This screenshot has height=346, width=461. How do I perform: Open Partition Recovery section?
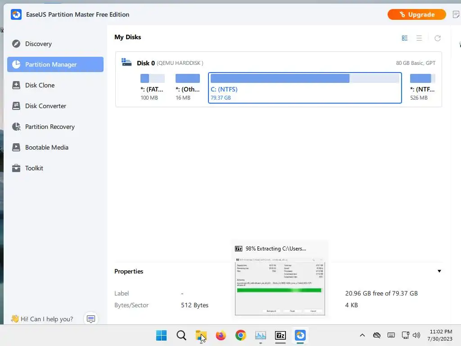(x=55, y=127)
